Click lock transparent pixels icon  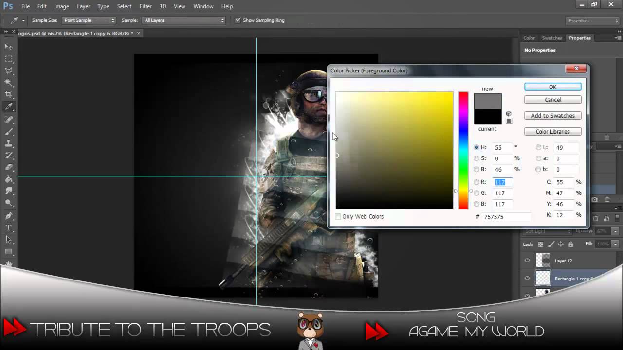[541, 244]
